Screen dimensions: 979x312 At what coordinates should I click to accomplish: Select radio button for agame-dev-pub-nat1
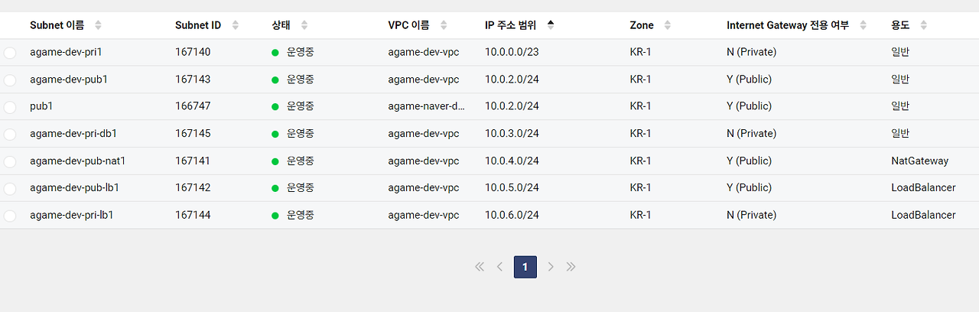tap(9, 161)
